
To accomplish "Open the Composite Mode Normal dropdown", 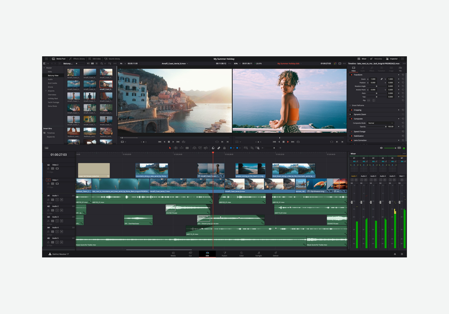I will coord(381,123).
